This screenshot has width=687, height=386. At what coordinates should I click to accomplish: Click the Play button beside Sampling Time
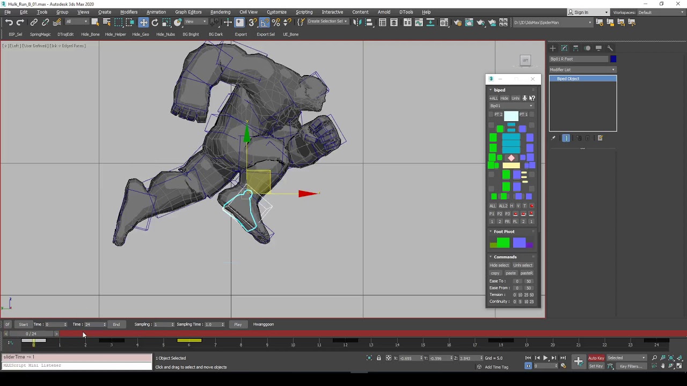click(238, 324)
